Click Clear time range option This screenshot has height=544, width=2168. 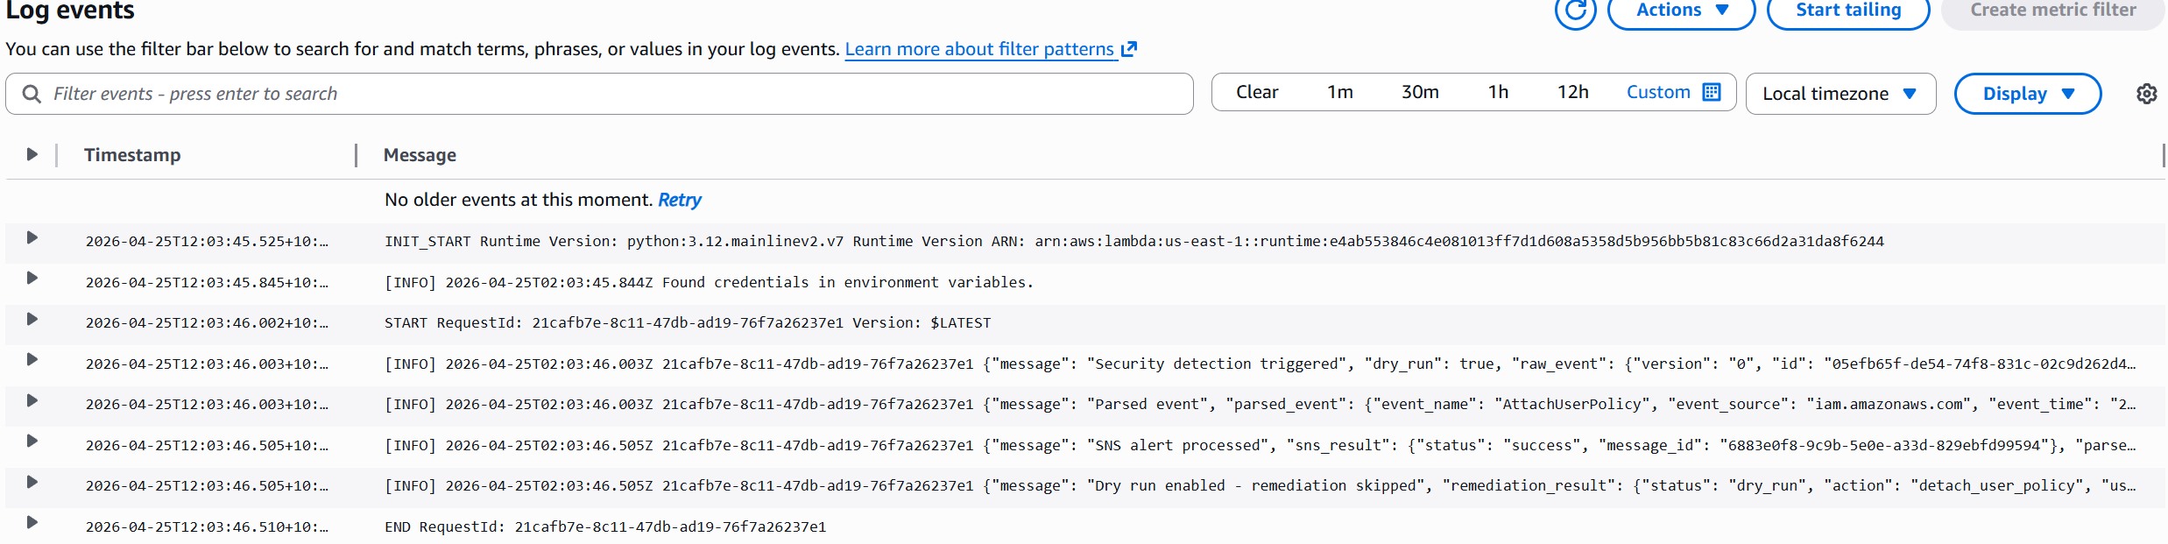(x=1257, y=92)
